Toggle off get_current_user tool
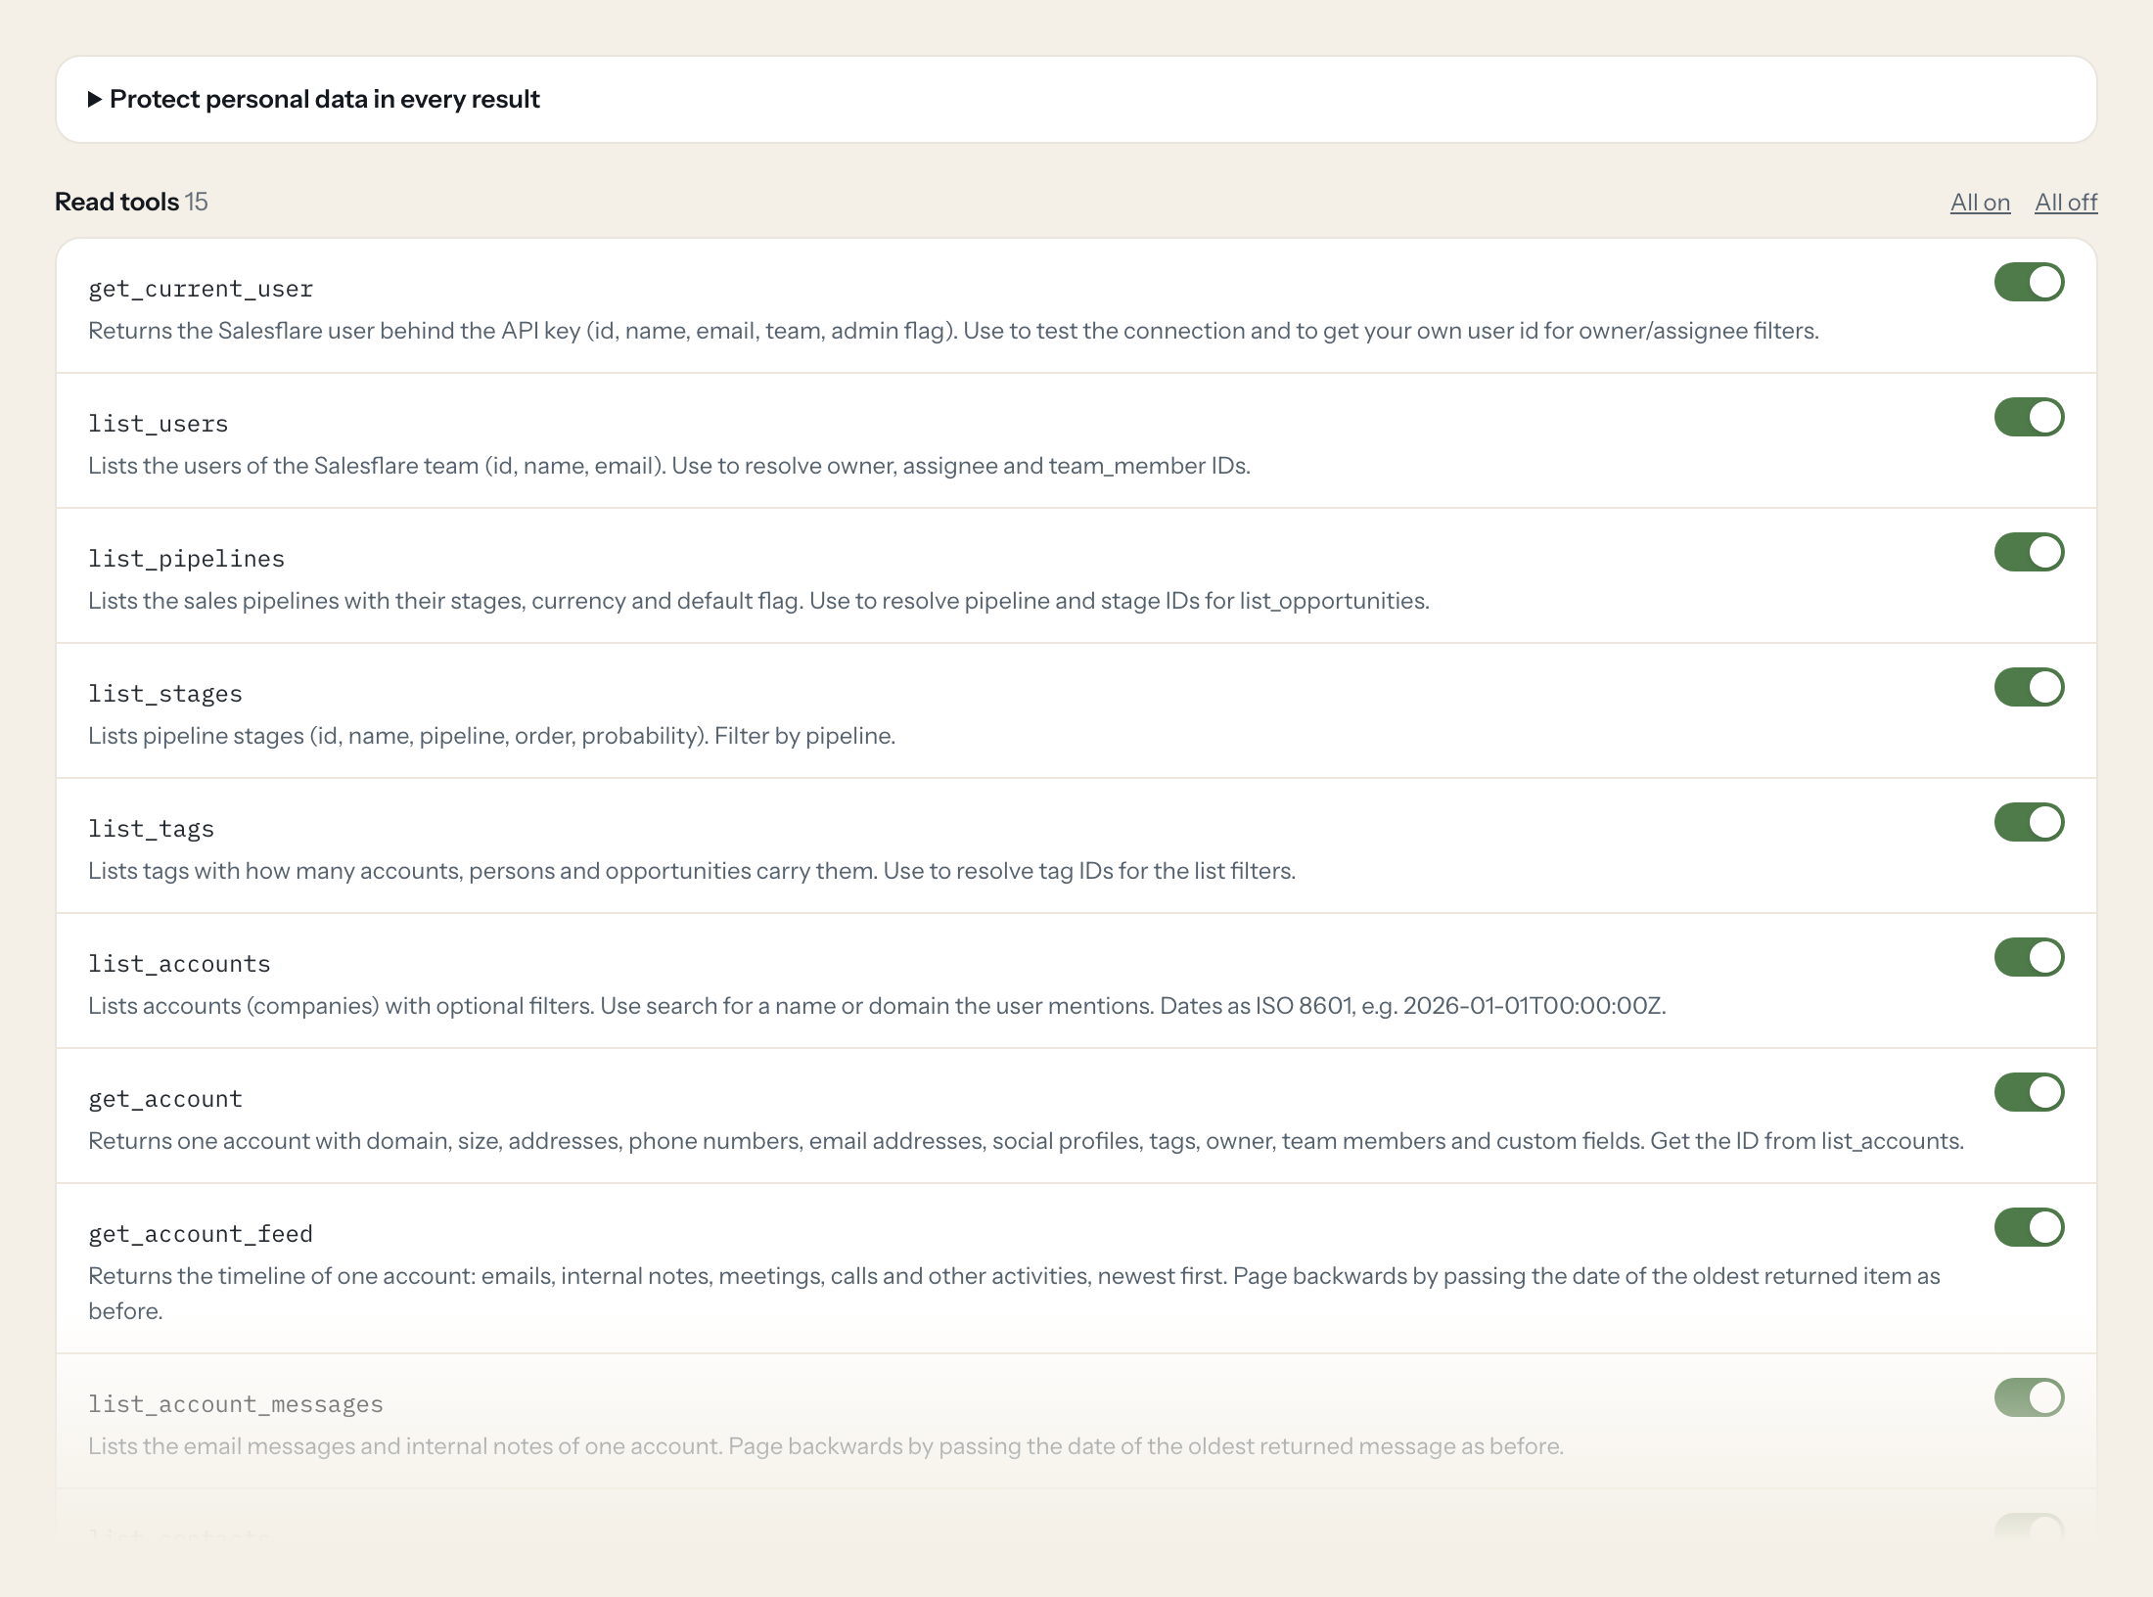This screenshot has height=1597, width=2153. pyautogui.click(x=2029, y=282)
